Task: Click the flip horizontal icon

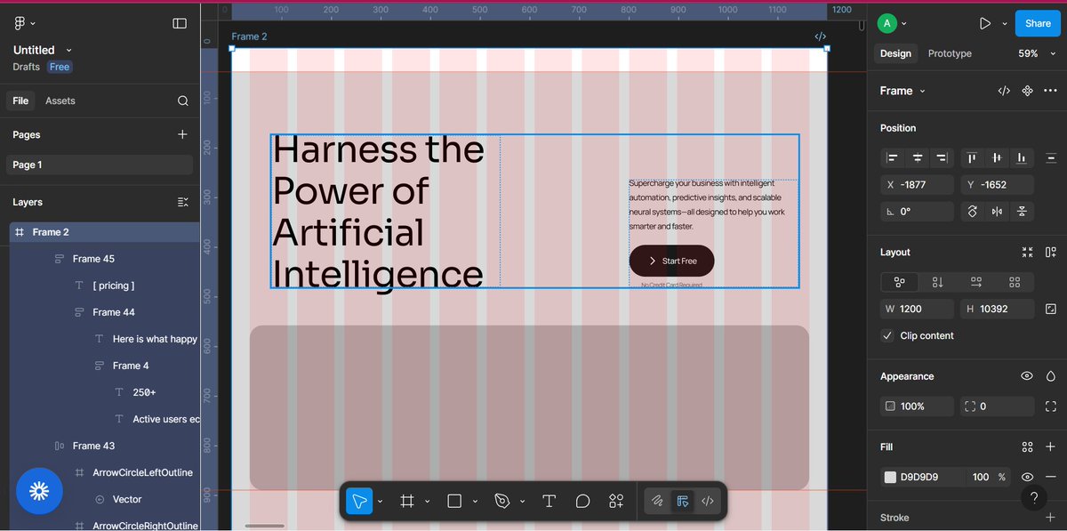Action: coord(997,211)
